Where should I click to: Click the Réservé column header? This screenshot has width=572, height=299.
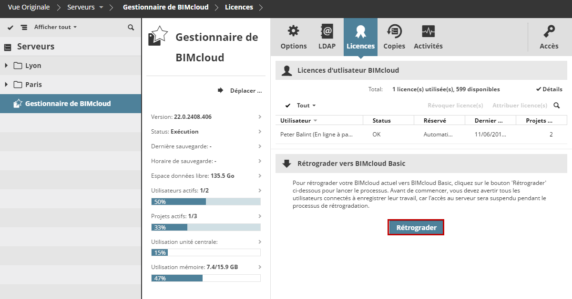(x=439, y=121)
